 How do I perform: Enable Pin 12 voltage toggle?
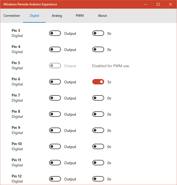click(98, 179)
